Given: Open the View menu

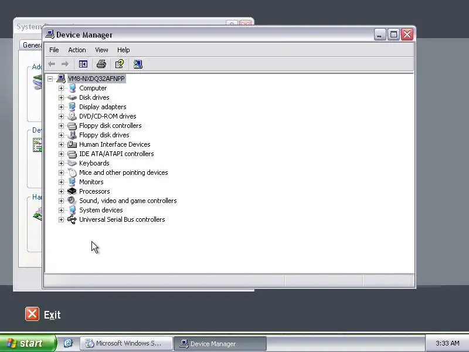Looking at the screenshot, I should tap(101, 50).
